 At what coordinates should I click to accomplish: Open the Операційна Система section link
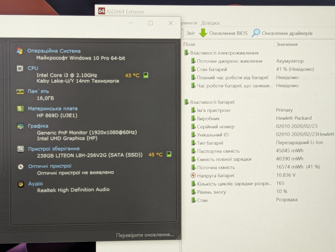[x=54, y=51]
